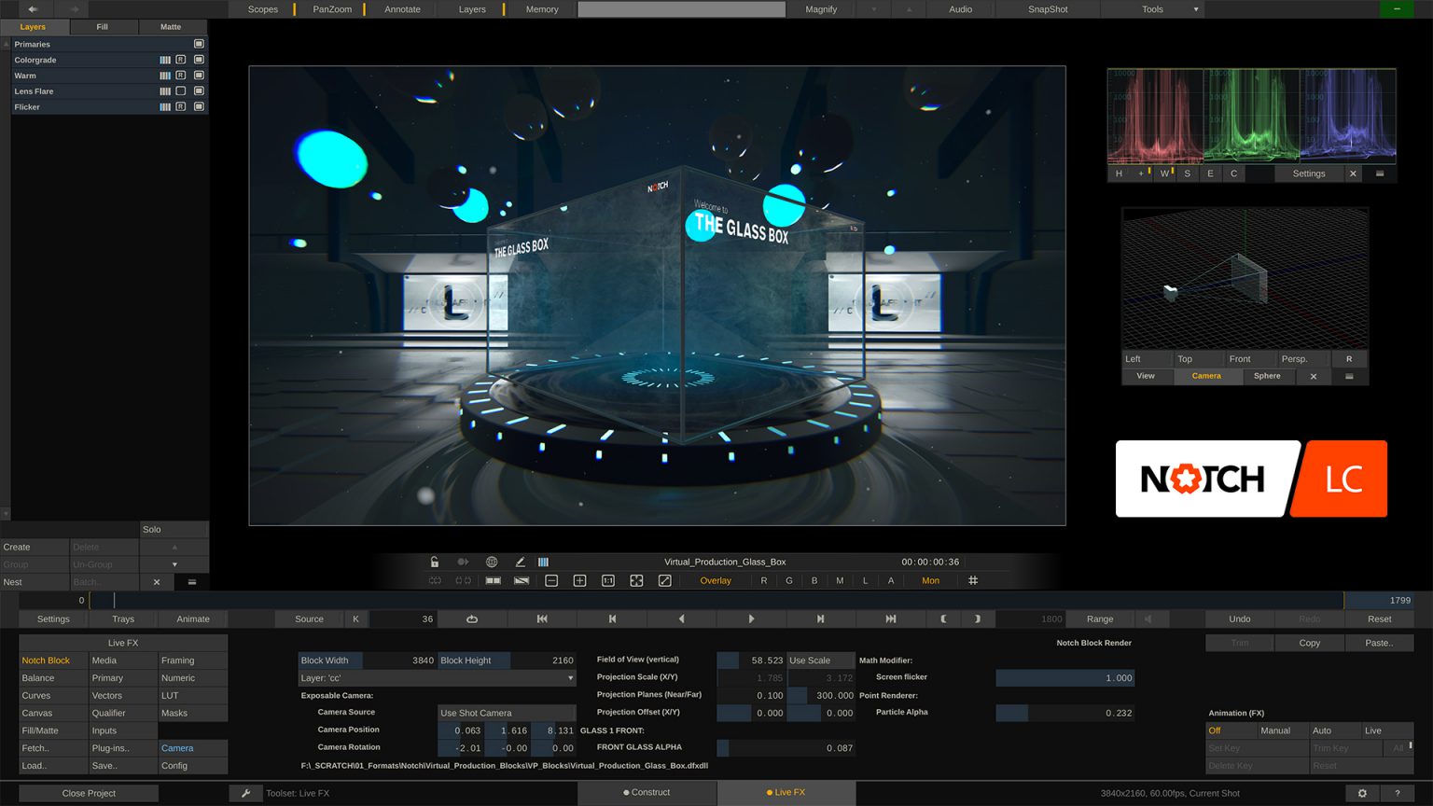Enable the R toggle on the Lens Flare layer
This screenshot has height=806, width=1433.
[180, 90]
